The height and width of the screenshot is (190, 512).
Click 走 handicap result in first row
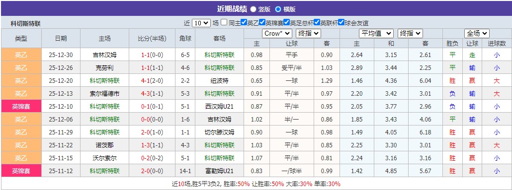point(472,55)
